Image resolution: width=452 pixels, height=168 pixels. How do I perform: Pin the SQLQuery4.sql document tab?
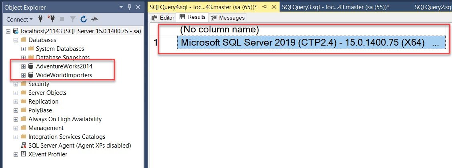[x=265, y=7]
